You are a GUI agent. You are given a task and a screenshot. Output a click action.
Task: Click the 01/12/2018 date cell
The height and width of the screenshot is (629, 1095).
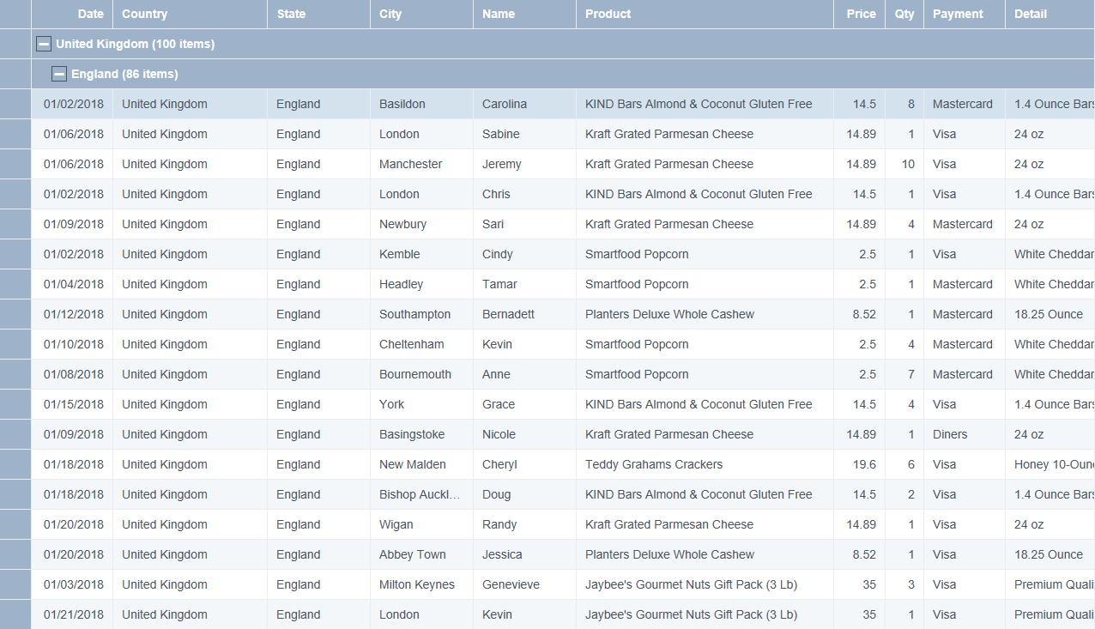tap(72, 314)
